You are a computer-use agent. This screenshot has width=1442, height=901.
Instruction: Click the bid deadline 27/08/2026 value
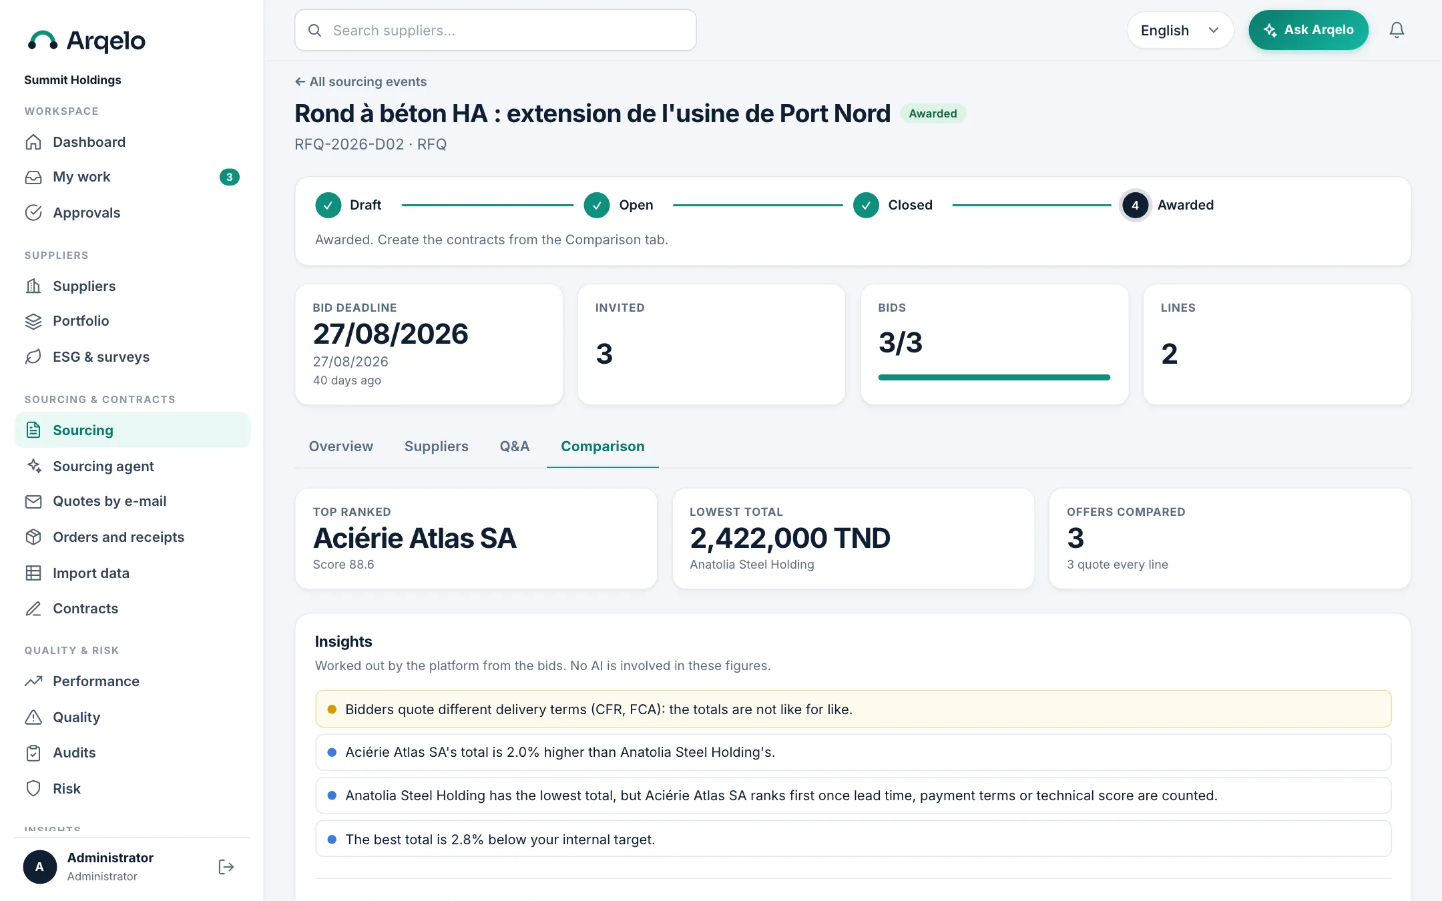pyautogui.click(x=391, y=334)
